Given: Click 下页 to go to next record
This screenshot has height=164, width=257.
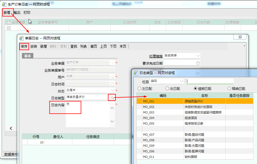Looking at the screenshot, I should click(113, 46).
